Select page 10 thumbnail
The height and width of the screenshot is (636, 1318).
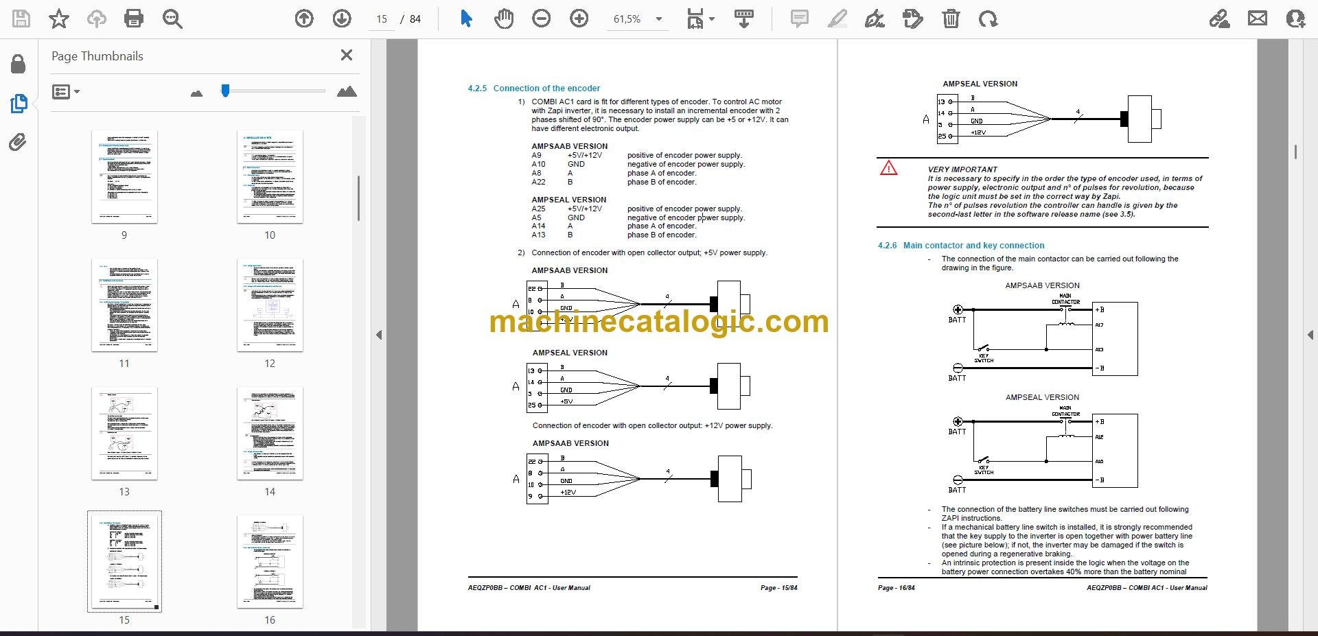click(x=270, y=176)
